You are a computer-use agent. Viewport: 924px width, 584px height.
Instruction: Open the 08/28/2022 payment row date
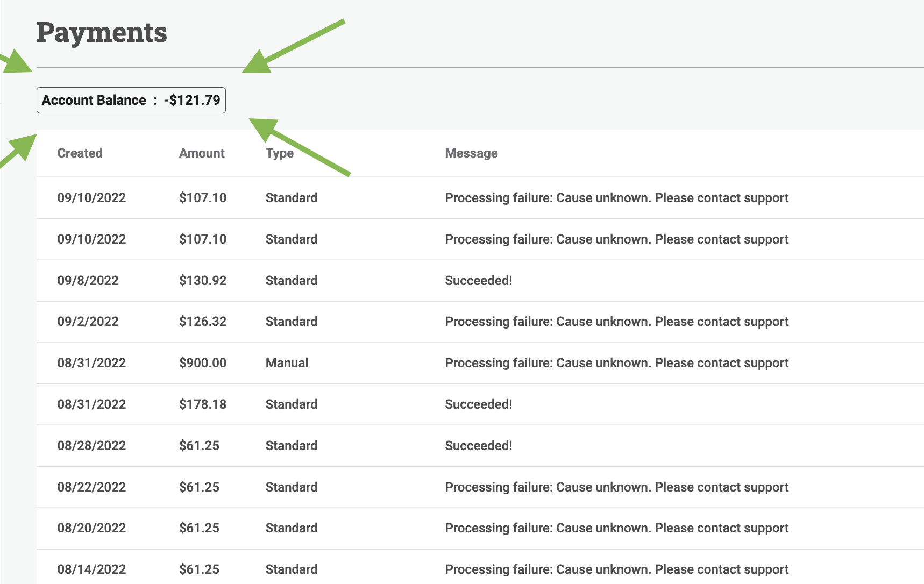point(91,446)
